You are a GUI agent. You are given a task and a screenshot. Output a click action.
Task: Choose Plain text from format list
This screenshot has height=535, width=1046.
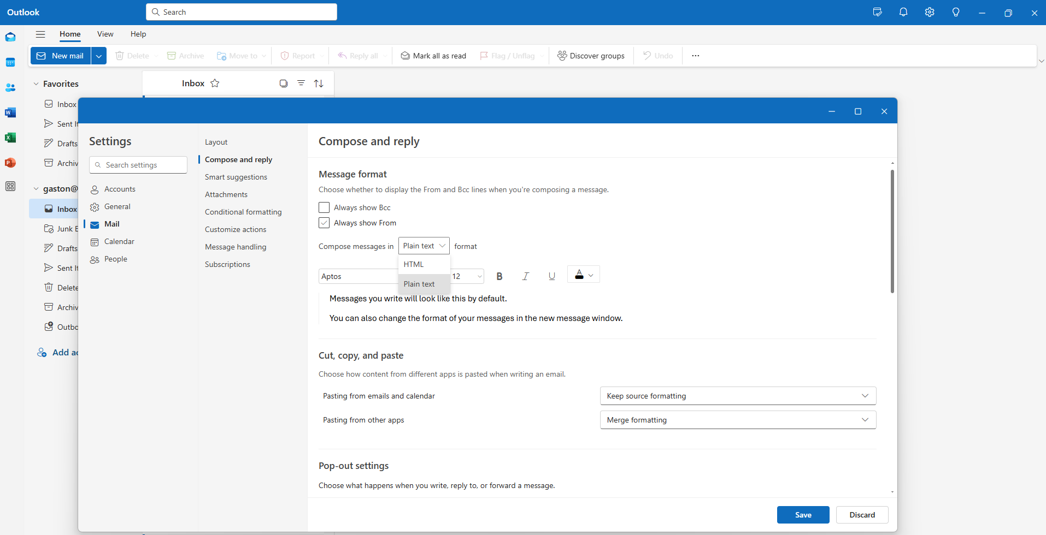[x=424, y=284]
